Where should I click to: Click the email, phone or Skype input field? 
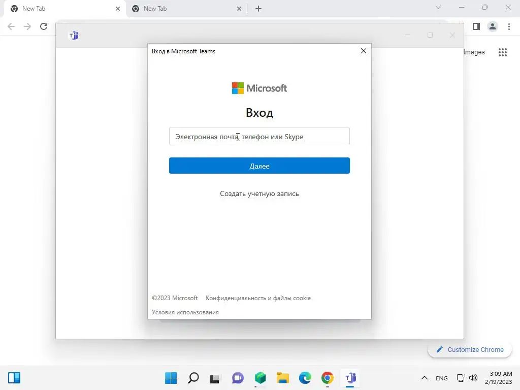259,136
